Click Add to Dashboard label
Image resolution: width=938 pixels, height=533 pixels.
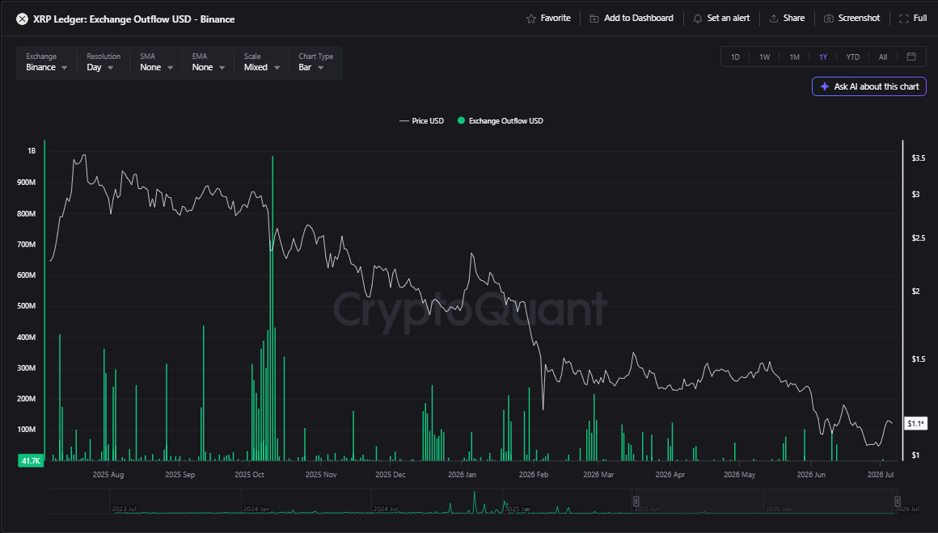[x=639, y=19]
